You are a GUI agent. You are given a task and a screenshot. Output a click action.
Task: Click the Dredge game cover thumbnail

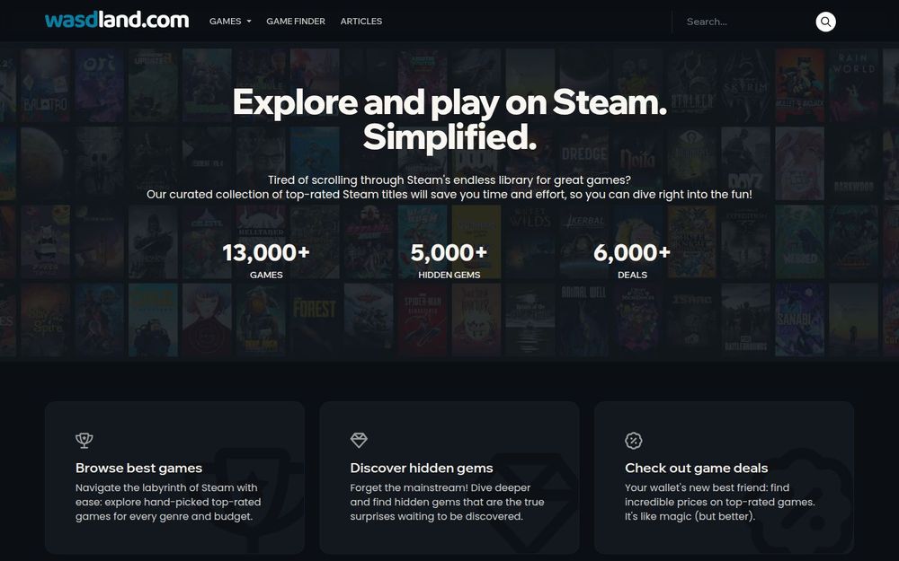click(x=584, y=163)
